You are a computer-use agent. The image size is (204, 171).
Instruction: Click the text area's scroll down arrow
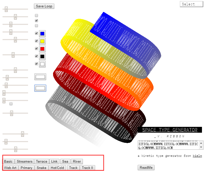click(201, 147)
